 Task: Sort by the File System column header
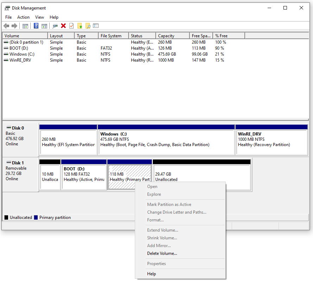click(x=114, y=36)
